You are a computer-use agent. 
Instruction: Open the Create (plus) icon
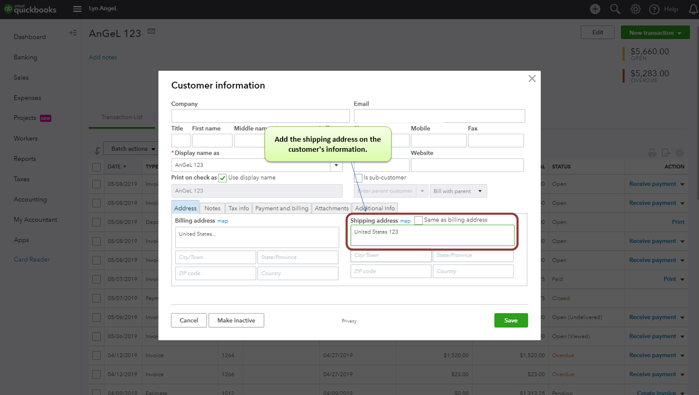595,9
